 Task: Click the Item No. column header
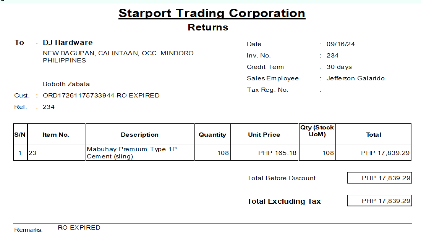click(x=56, y=135)
